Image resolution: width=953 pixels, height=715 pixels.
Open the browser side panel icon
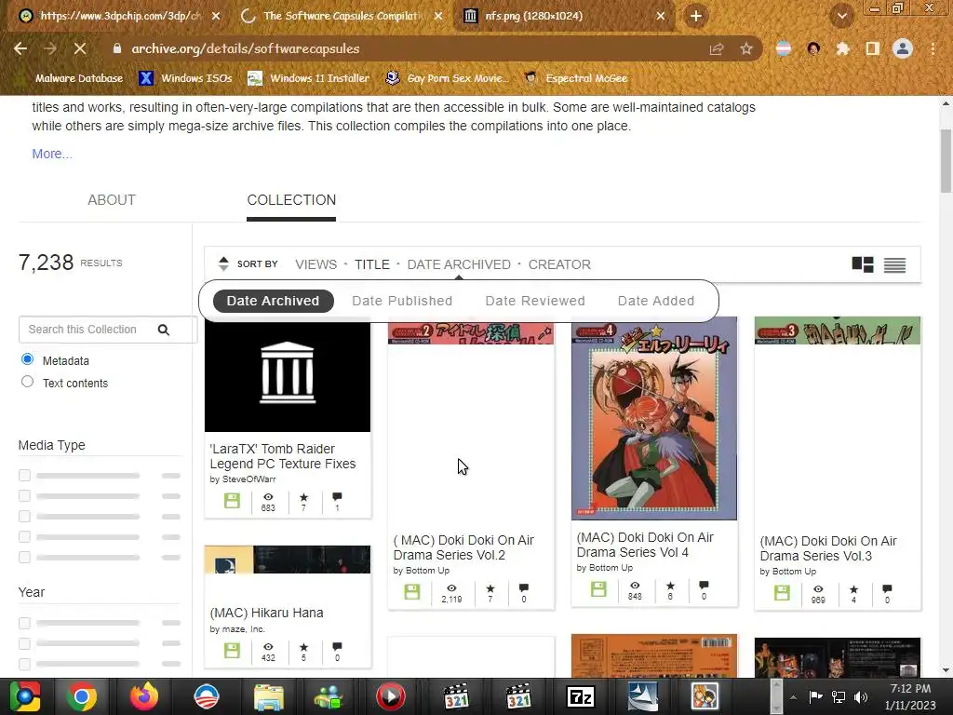[873, 48]
